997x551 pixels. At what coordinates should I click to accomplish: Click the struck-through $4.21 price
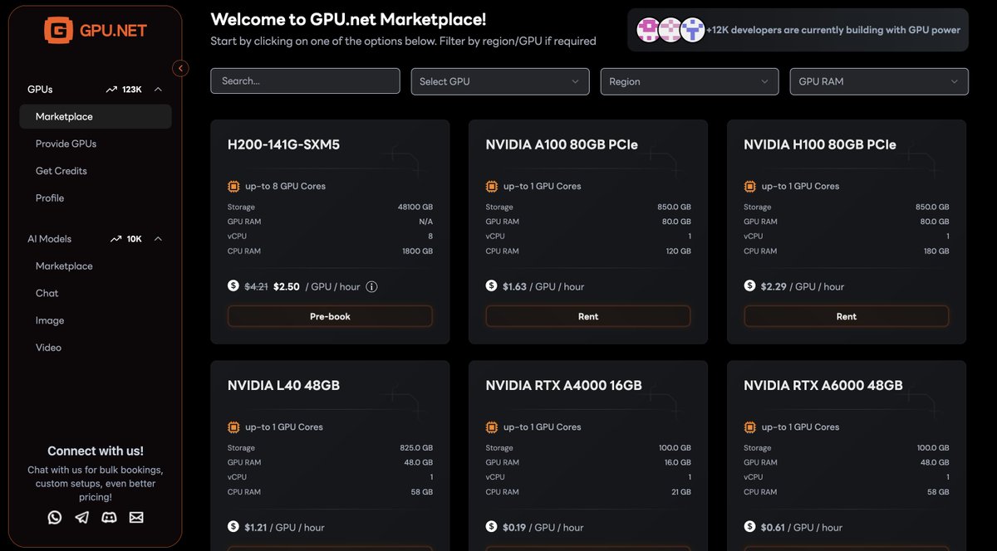[x=256, y=286]
